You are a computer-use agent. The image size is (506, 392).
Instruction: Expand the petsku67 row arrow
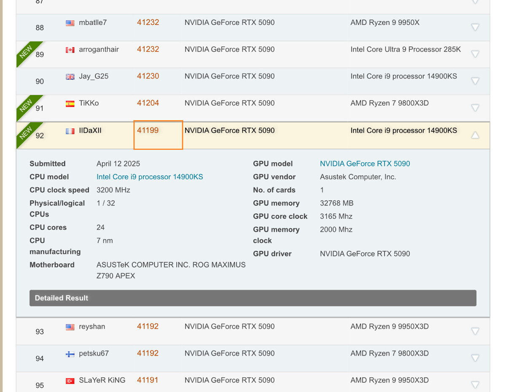[475, 358]
